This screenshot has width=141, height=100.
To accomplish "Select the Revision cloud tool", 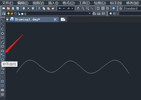I will [3, 51].
